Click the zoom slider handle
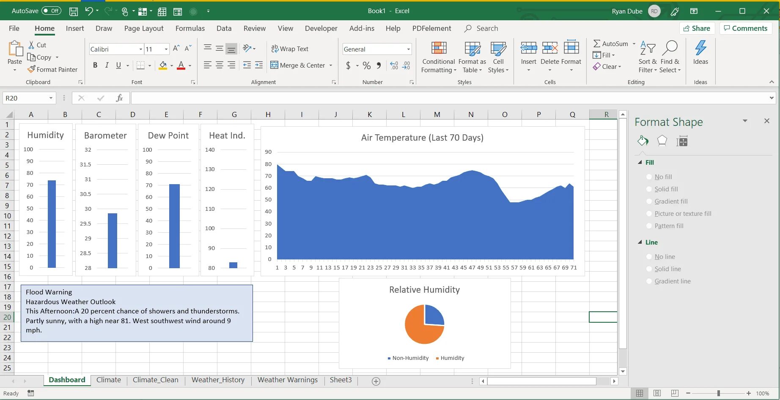This screenshot has width=780, height=400. point(718,393)
